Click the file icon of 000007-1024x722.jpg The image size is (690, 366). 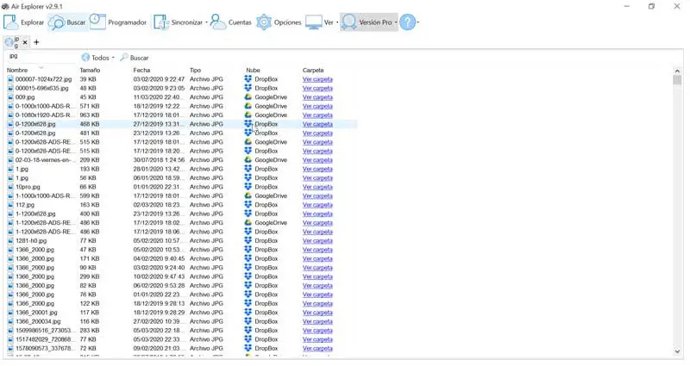pyautogui.click(x=10, y=79)
